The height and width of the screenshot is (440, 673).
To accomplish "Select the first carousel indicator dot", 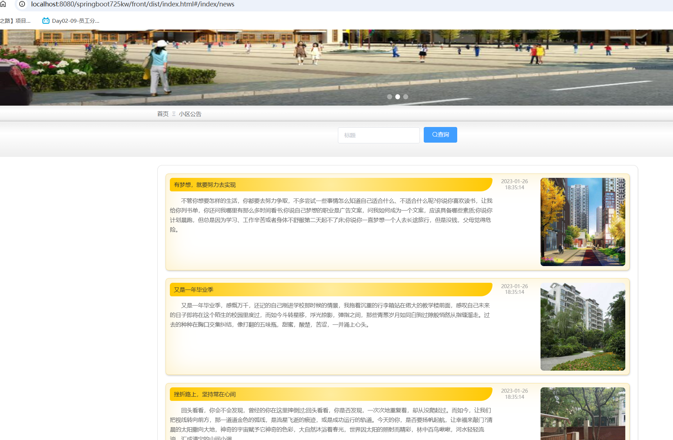I will (390, 97).
